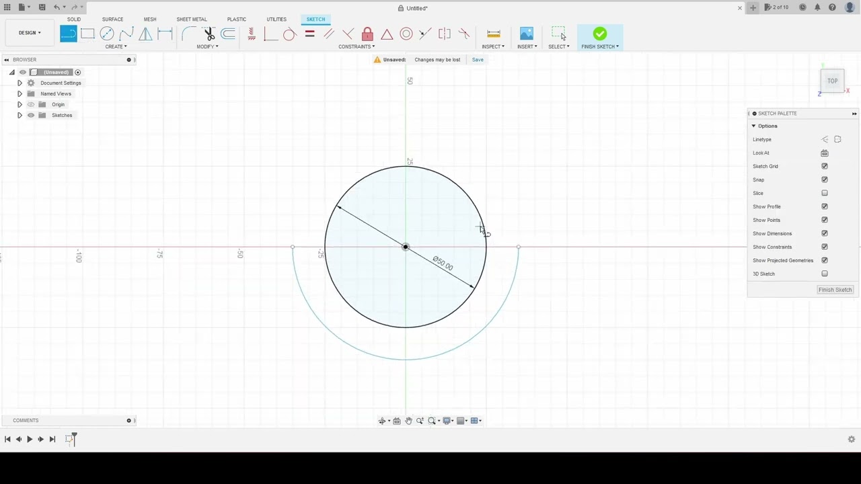This screenshot has width=861, height=484.
Task: Open the DESIGN workspace dropdown
Action: click(30, 33)
